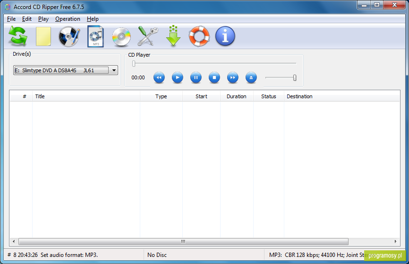Open the Edit menu

tap(27, 19)
